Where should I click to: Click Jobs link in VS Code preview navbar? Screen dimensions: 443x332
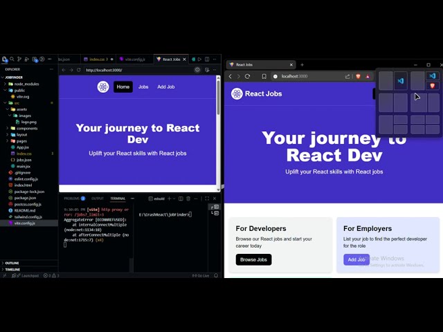(143, 86)
